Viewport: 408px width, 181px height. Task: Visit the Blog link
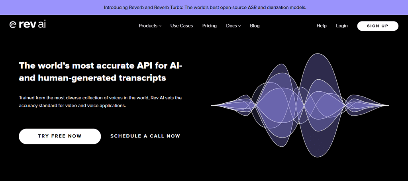255,26
